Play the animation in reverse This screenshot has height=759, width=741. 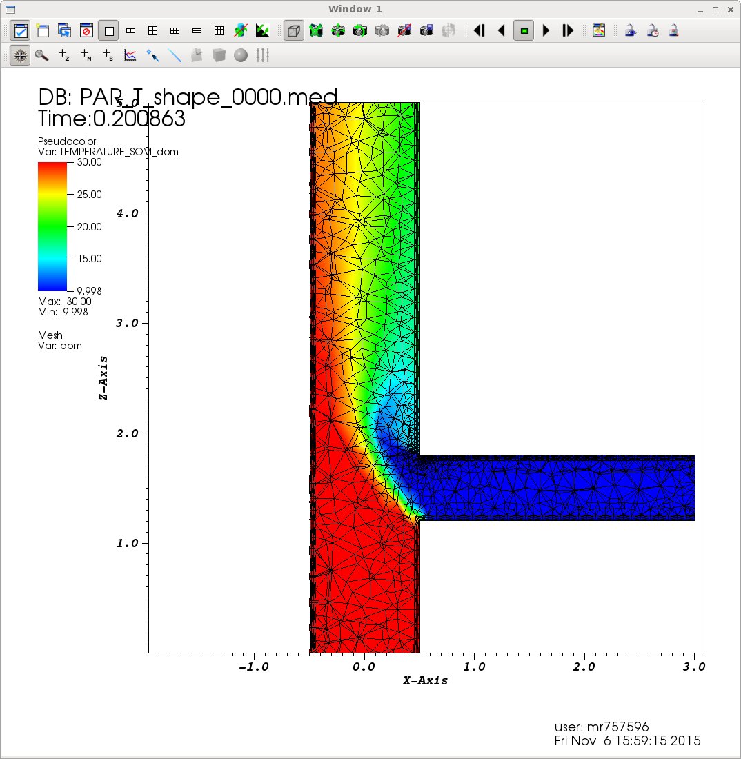[x=502, y=31]
